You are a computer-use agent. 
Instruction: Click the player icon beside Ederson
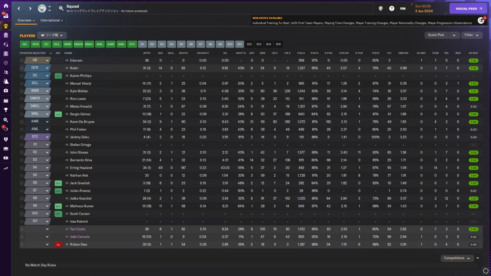(67, 61)
